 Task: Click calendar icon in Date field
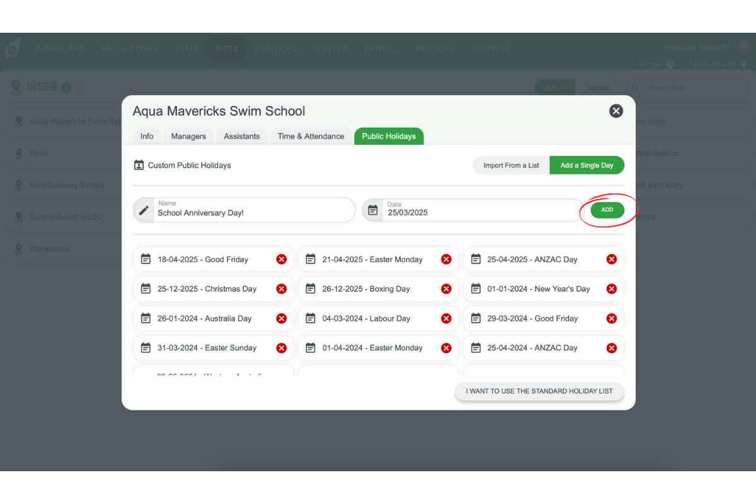click(x=373, y=210)
